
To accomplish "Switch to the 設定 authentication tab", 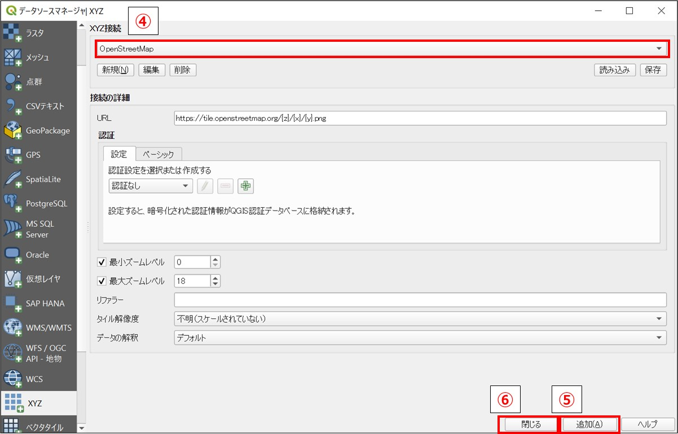I will click(119, 154).
